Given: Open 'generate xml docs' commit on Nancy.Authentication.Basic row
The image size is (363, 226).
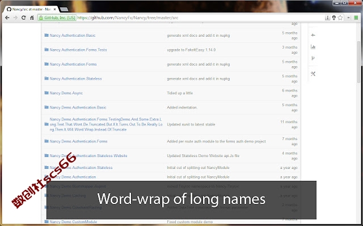Looking at the screenshot, I should 199,36.
